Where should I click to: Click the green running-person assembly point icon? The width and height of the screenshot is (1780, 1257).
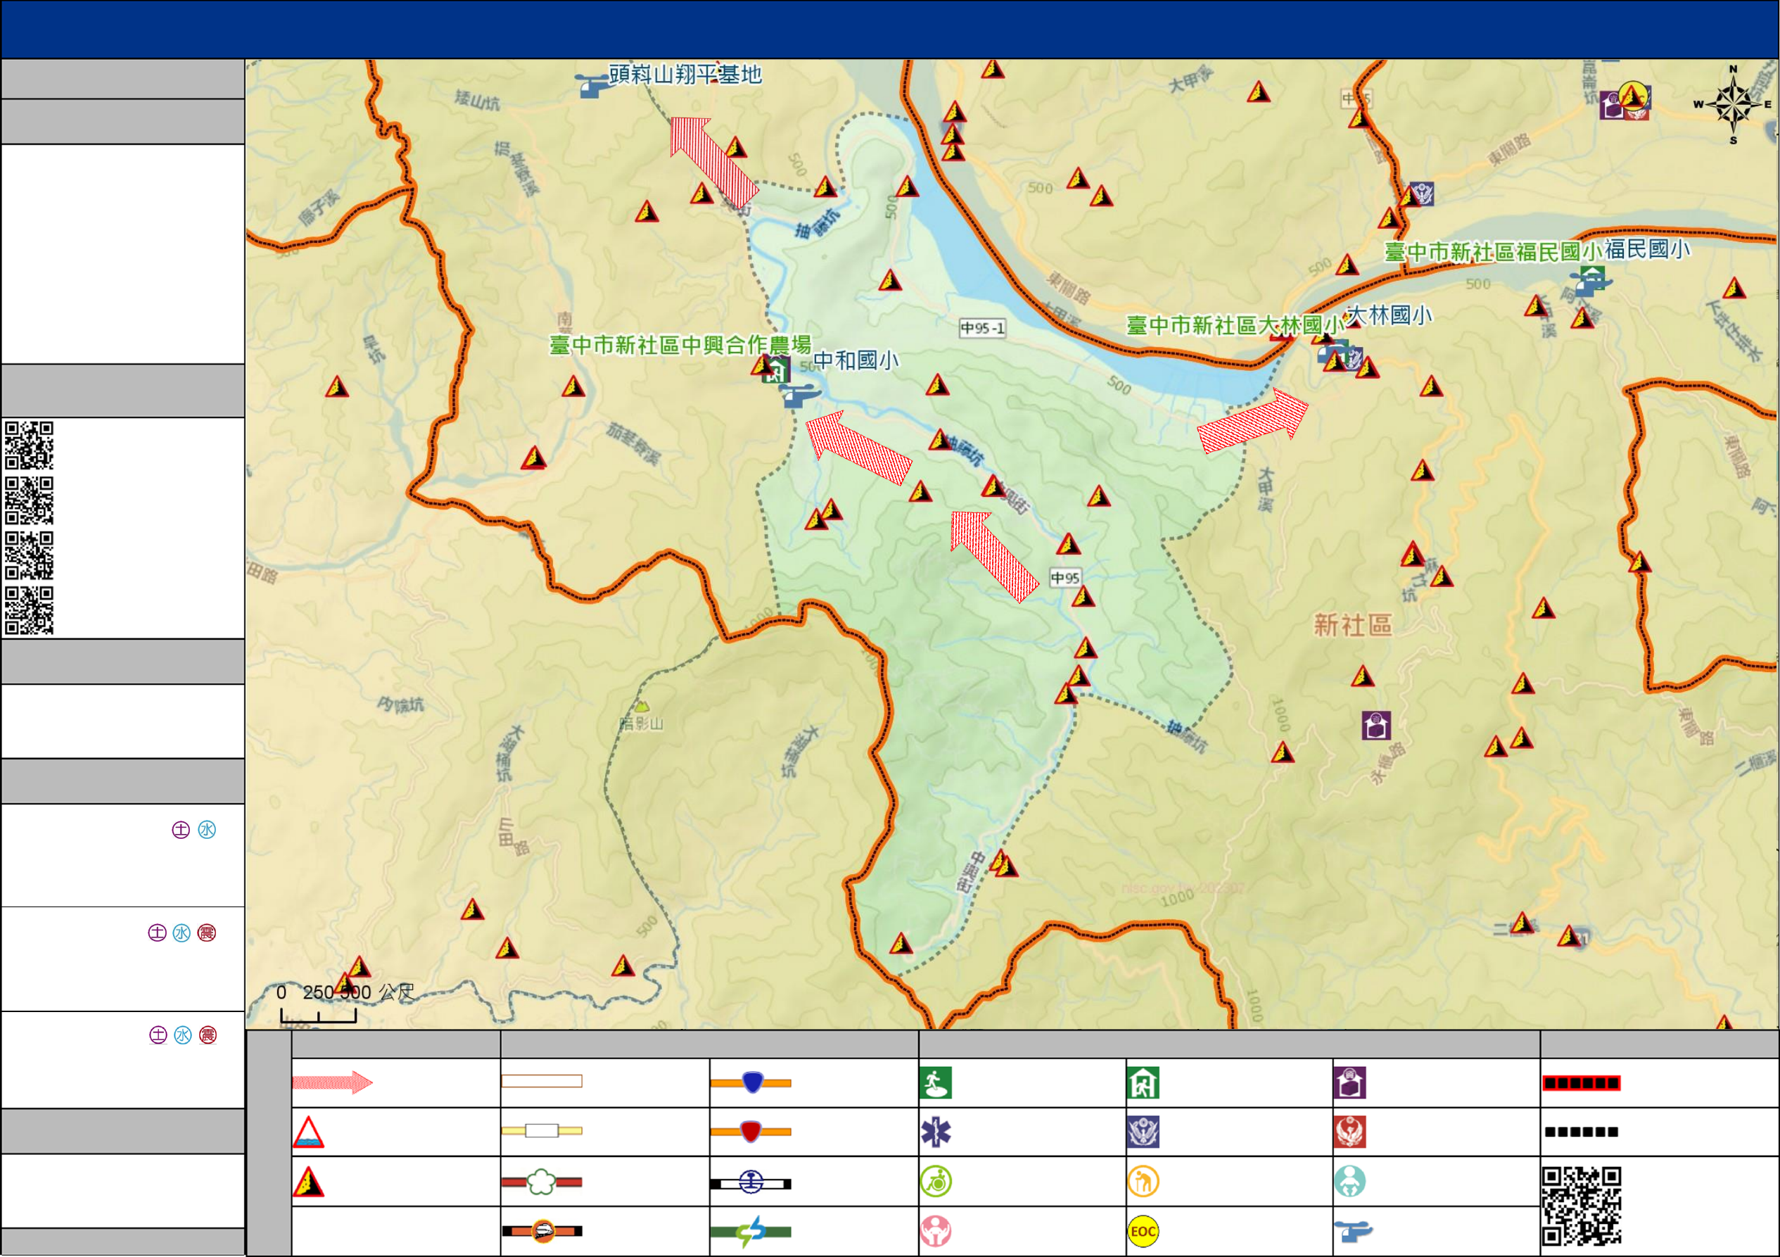pos(936,1083)
